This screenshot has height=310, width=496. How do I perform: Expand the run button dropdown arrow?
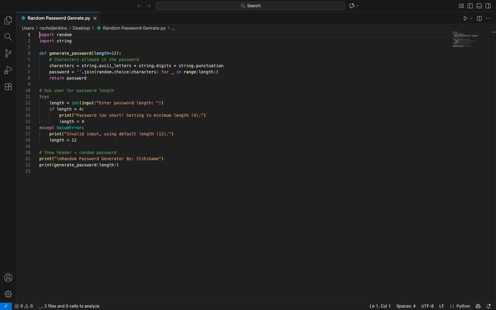tap(471, 19)
